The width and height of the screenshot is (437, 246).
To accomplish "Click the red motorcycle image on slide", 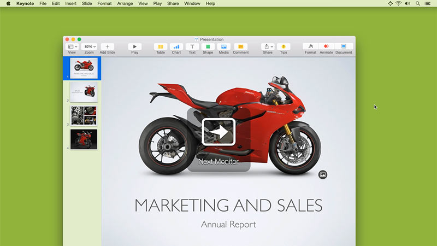I will pos(230,125).
